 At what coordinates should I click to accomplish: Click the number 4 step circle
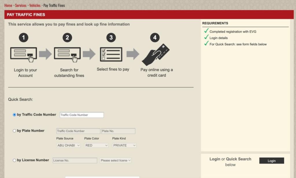pos(155,38)
